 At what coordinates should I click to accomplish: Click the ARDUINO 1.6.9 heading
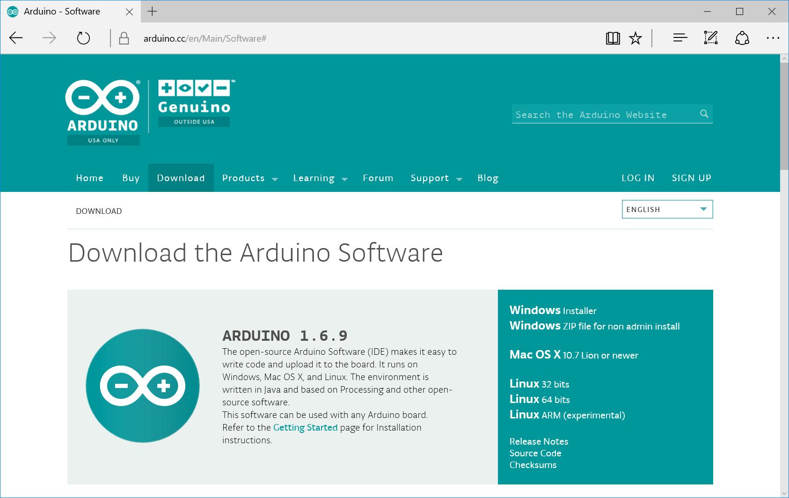pos(285,336)
